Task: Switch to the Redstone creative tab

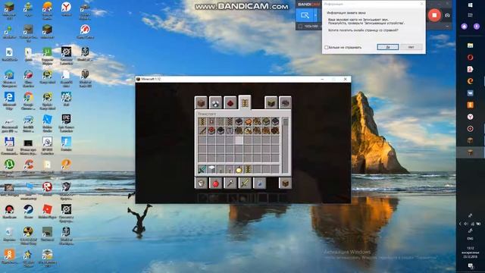Action: coord(230,103)
